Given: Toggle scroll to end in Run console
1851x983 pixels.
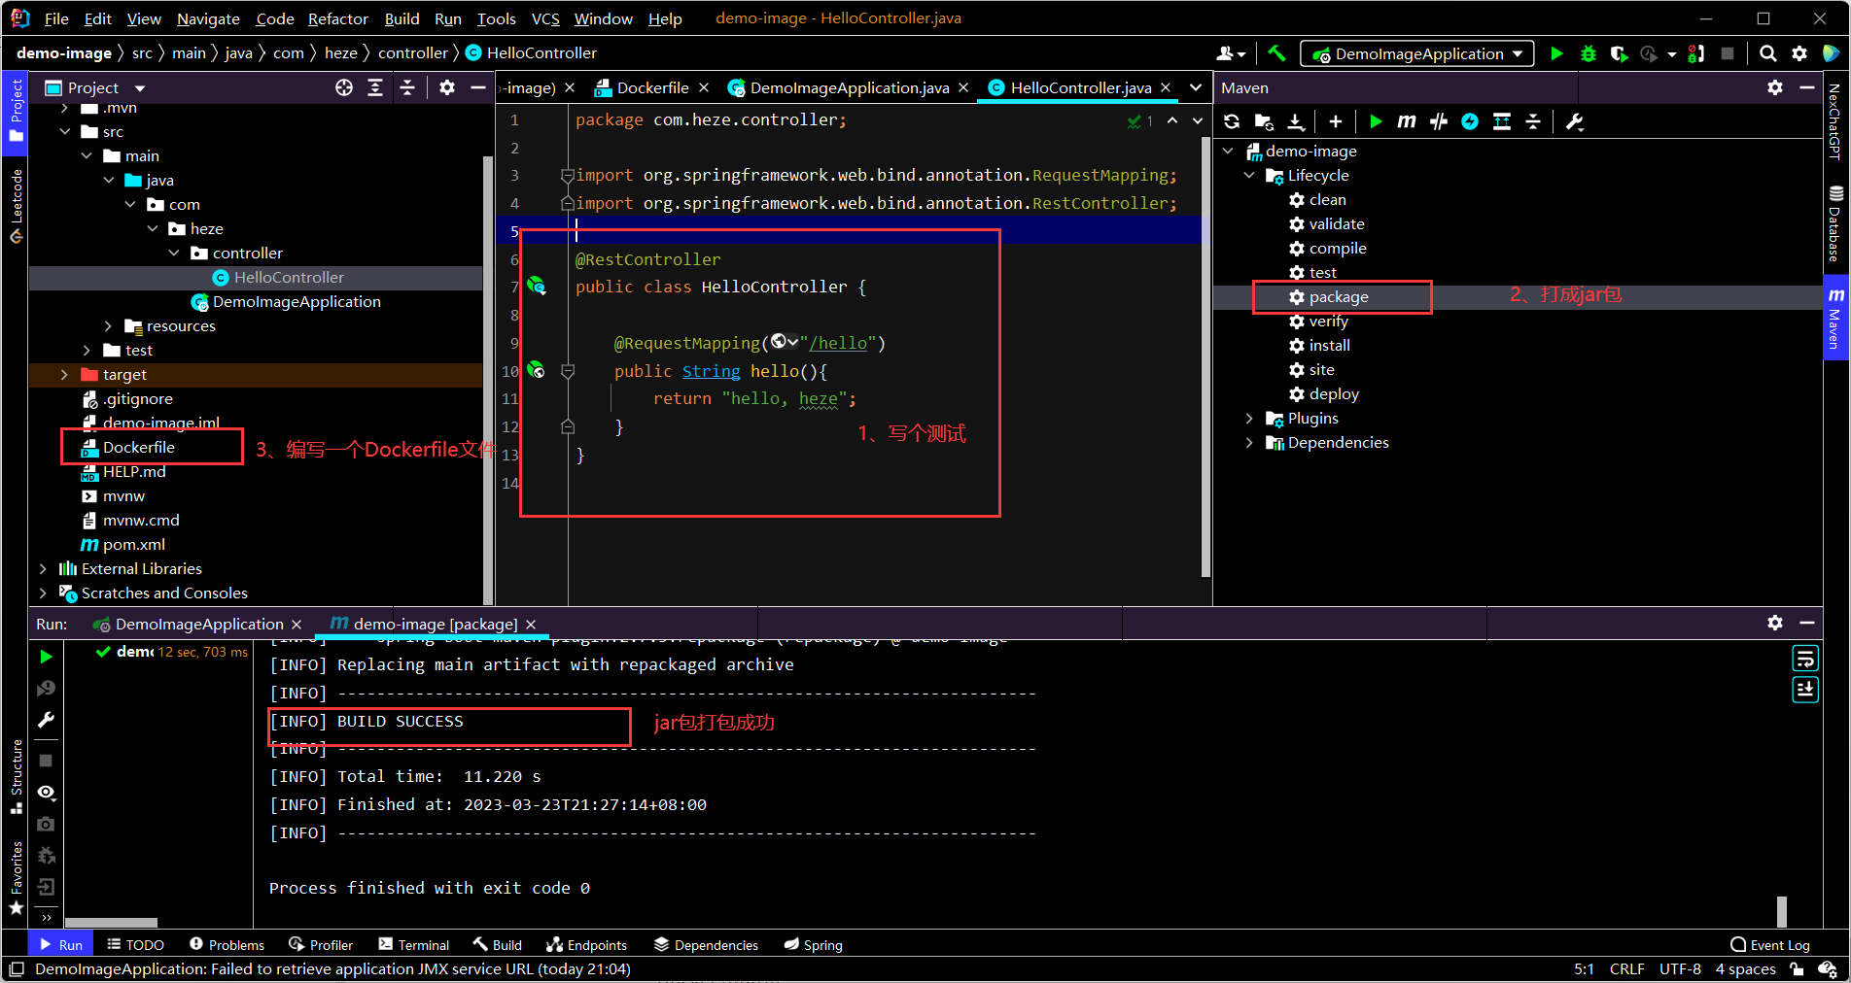Looking at the screenshot, I should 1805,690.
